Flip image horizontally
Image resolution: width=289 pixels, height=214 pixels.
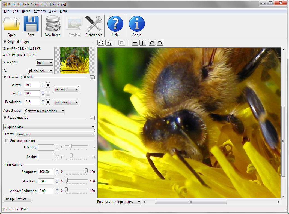135,43
